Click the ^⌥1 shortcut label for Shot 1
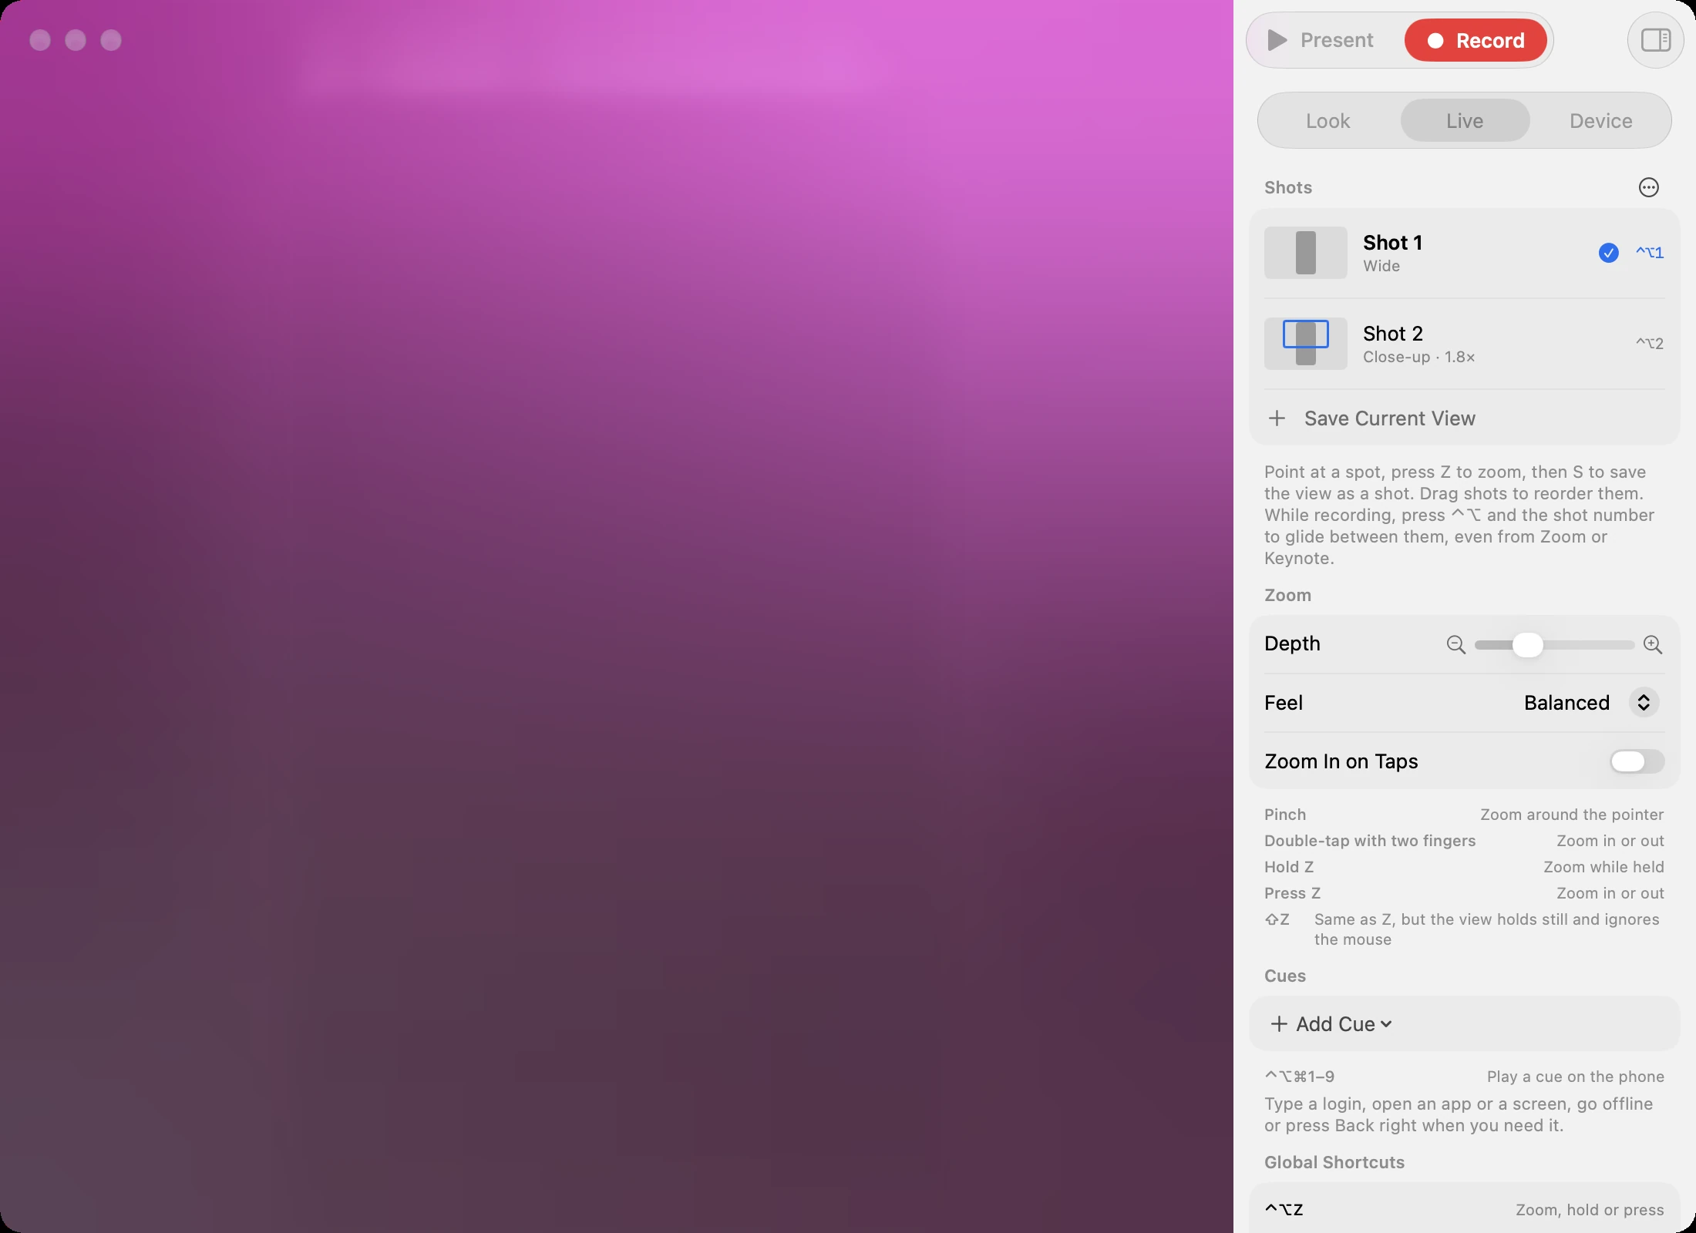The width and height of the screenshot is (1696, 1233). click(x=1650, y=253)
